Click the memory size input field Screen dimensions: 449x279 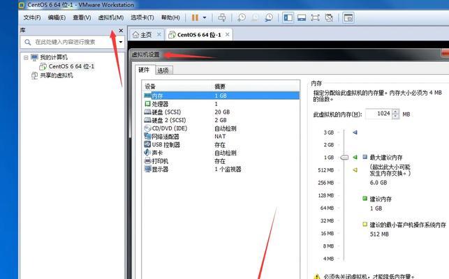click(x=378, y=114)
